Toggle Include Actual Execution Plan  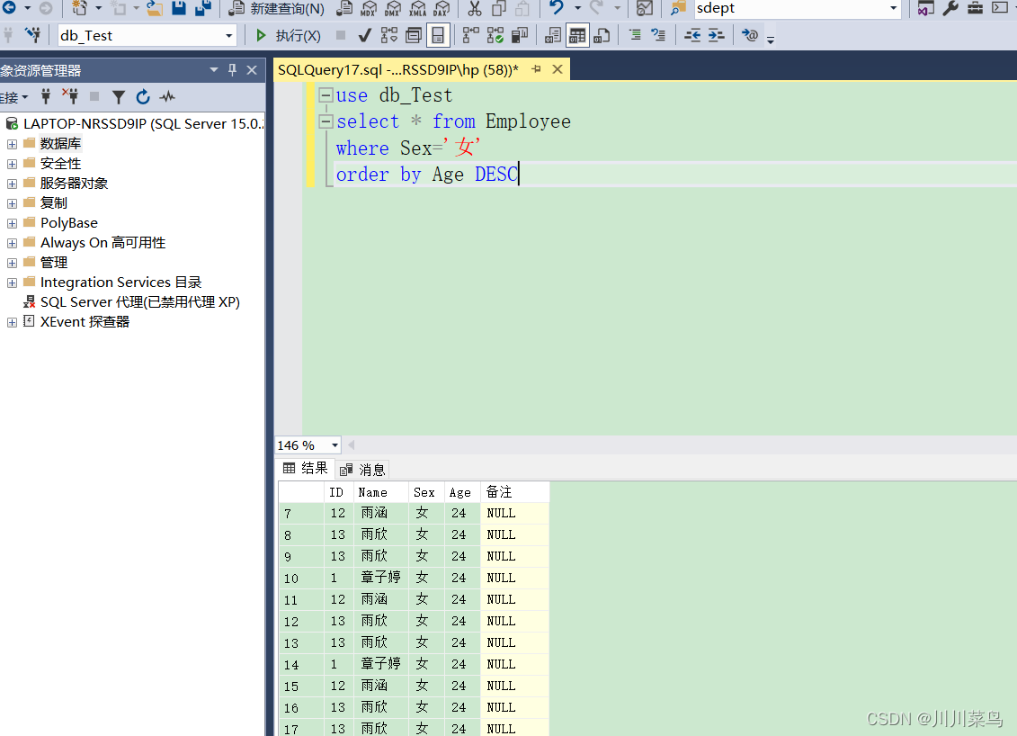coord(471,35)
